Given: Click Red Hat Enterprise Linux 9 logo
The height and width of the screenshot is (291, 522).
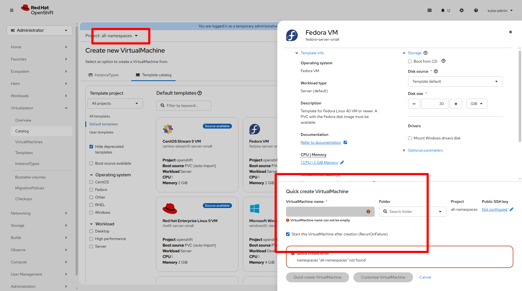Looking at the screenshot, I should point(170,209).
